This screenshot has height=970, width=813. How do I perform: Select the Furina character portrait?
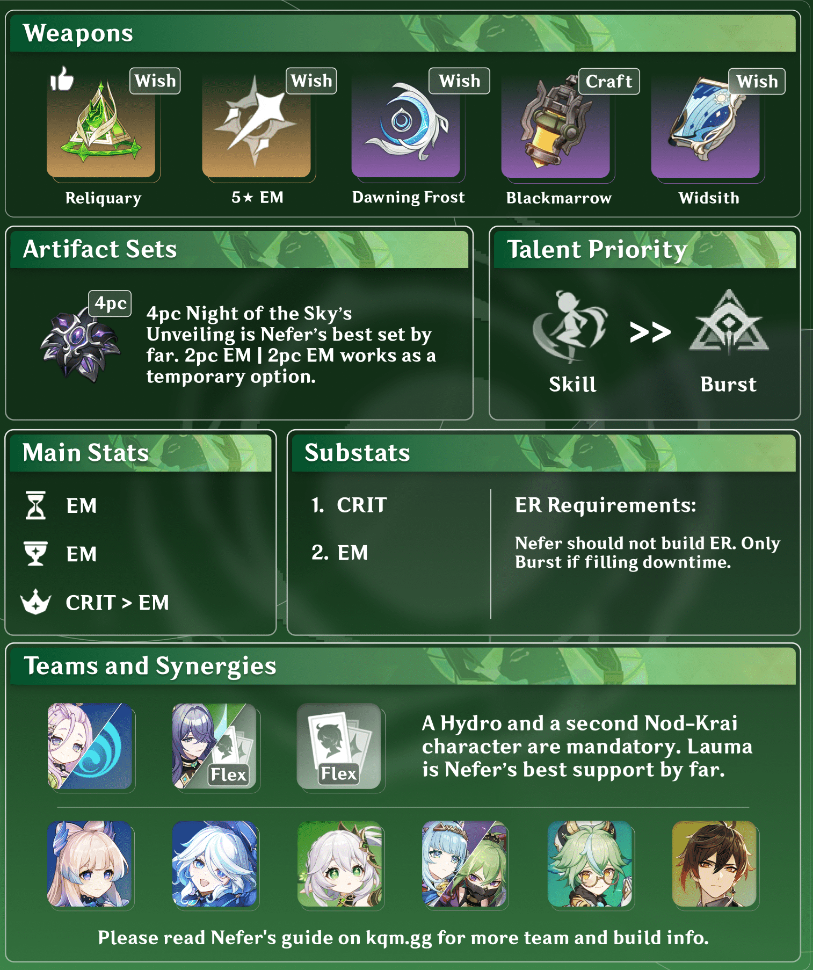click(x=214, y=863)
